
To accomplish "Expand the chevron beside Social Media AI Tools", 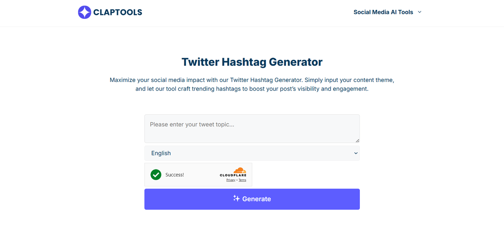I will pyautogui.click(x=420, y=12).
